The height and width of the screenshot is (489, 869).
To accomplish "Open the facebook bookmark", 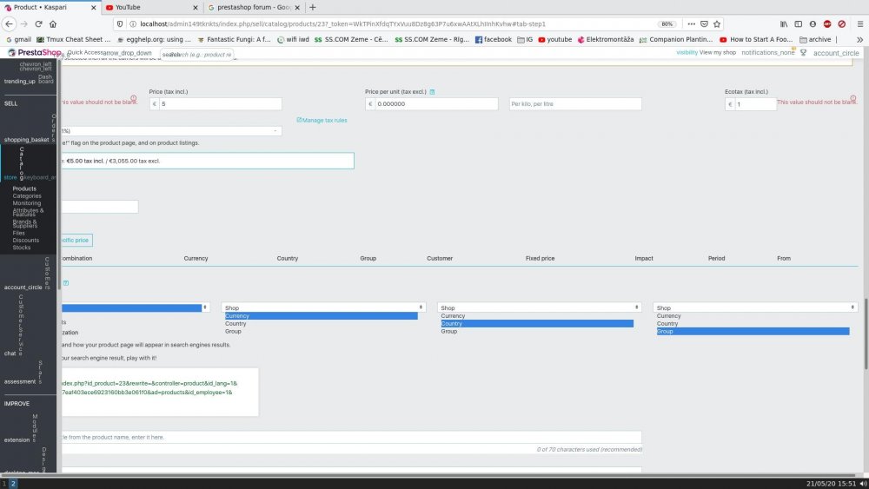I will (494, 39).
